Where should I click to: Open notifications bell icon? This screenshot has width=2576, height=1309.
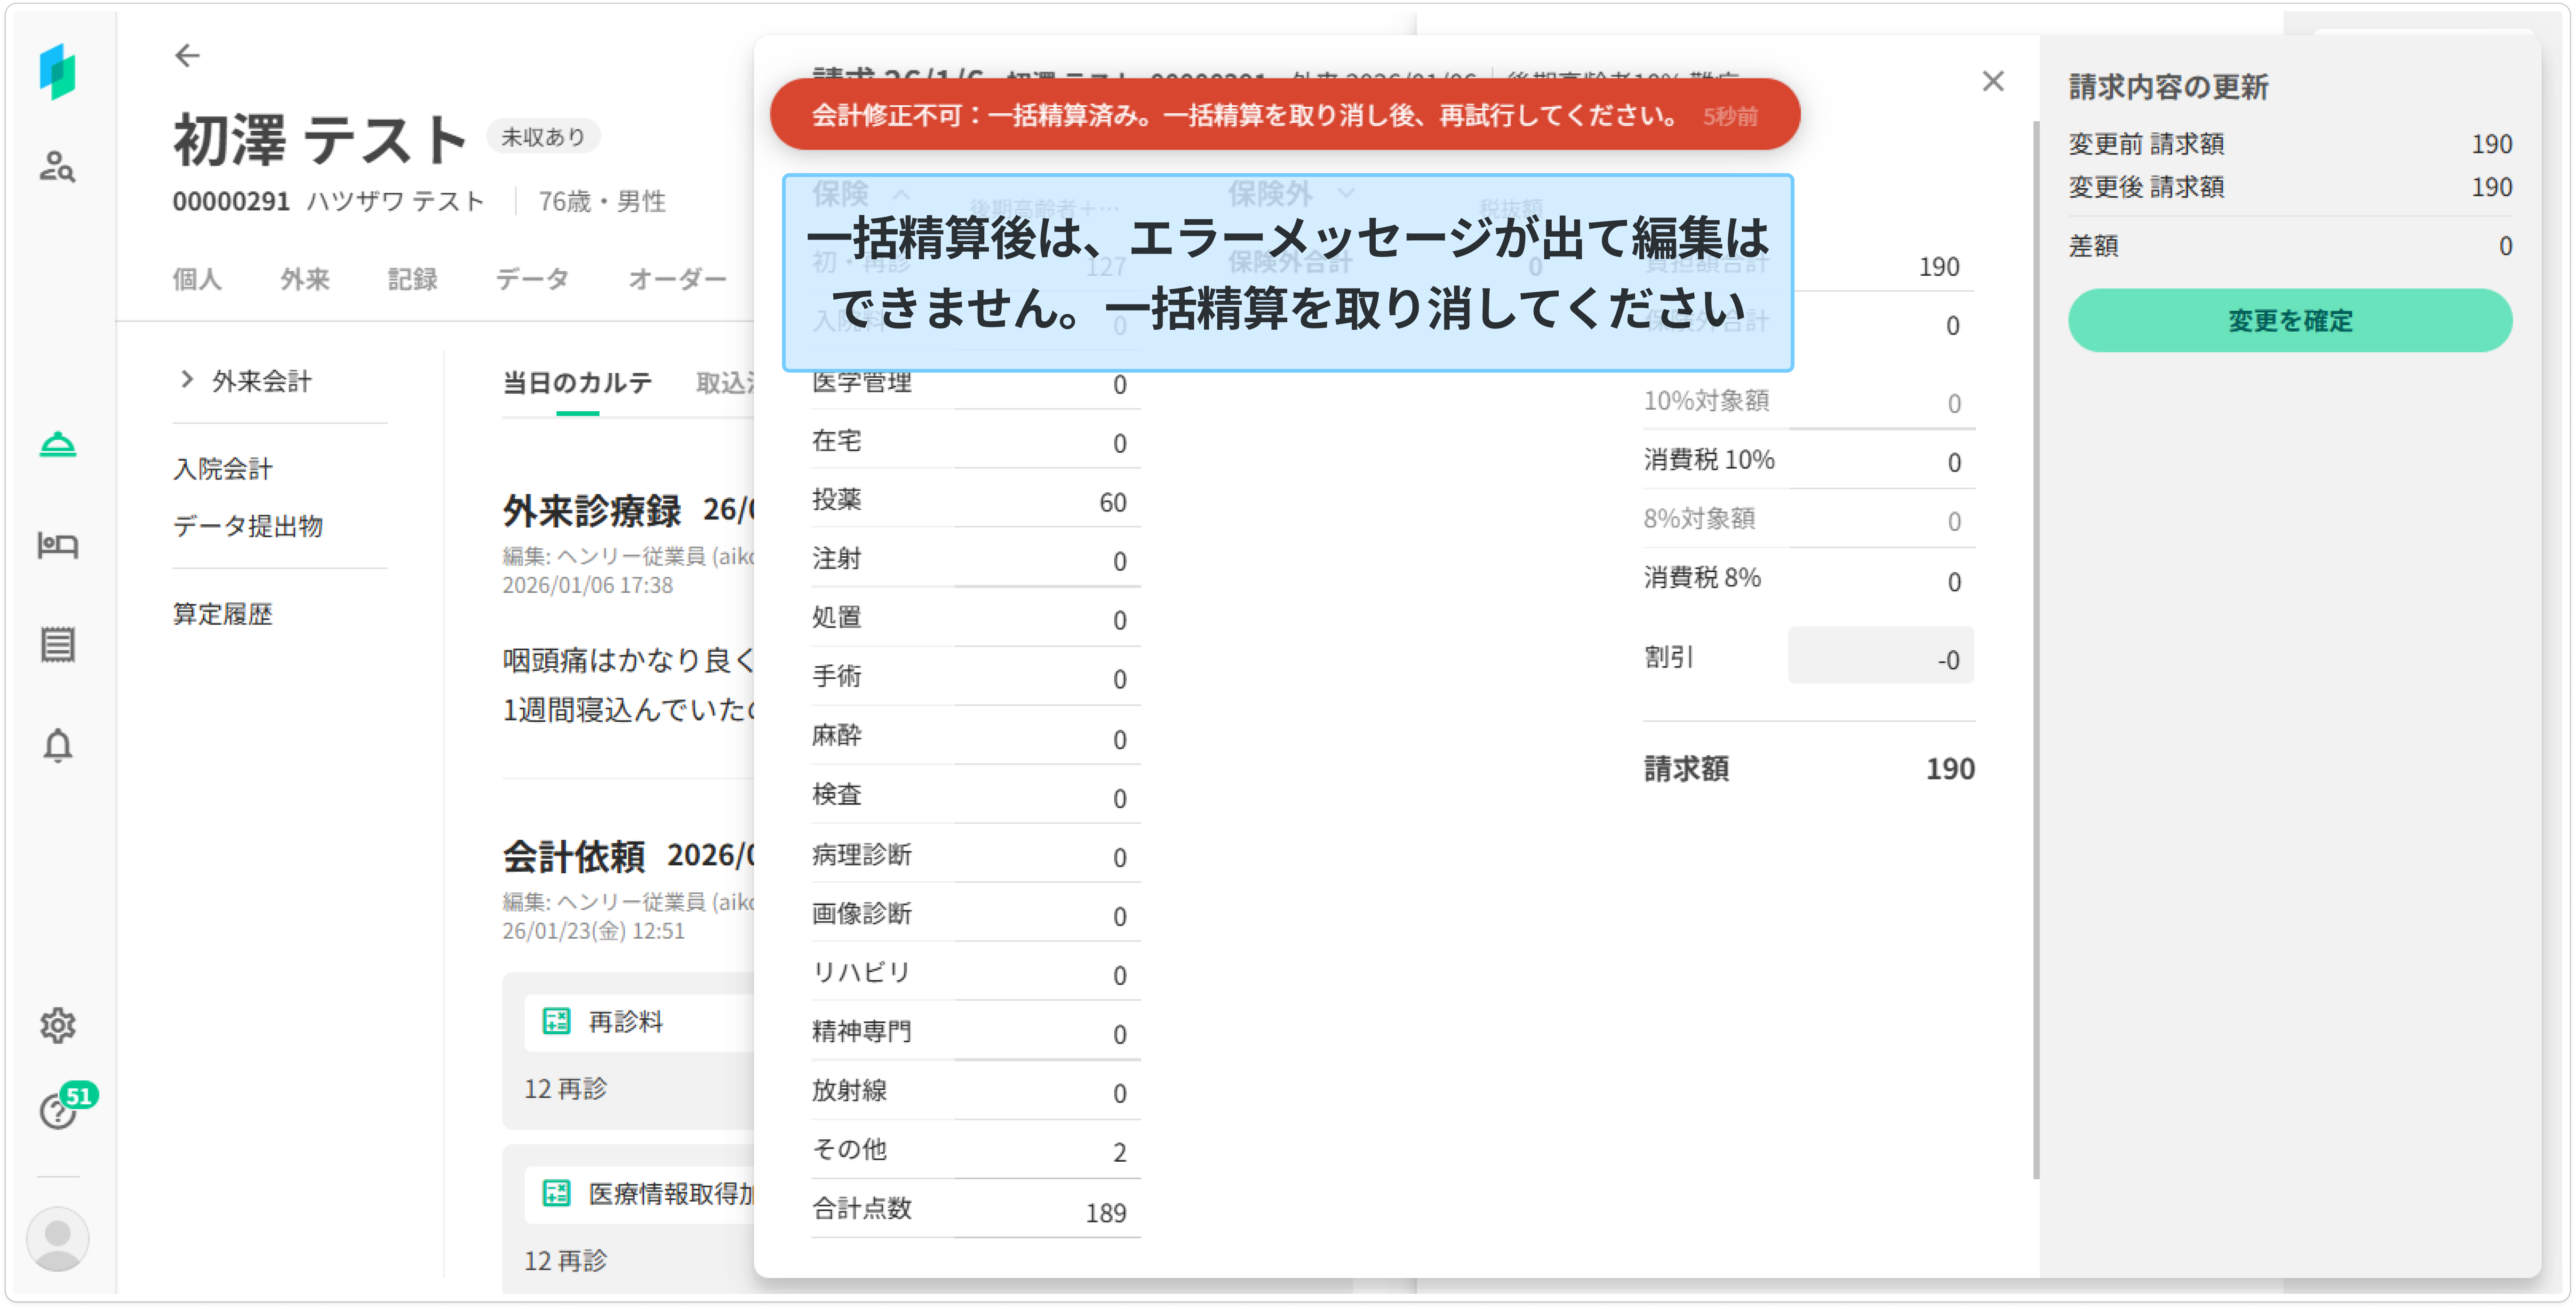pos(57,746)
